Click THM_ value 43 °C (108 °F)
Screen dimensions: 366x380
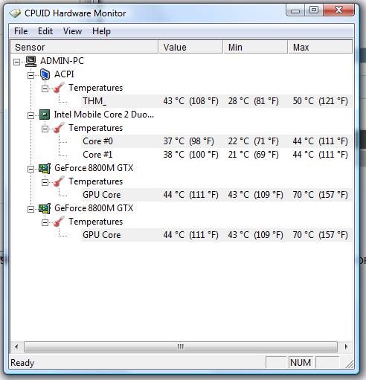(x=190, y=101)
